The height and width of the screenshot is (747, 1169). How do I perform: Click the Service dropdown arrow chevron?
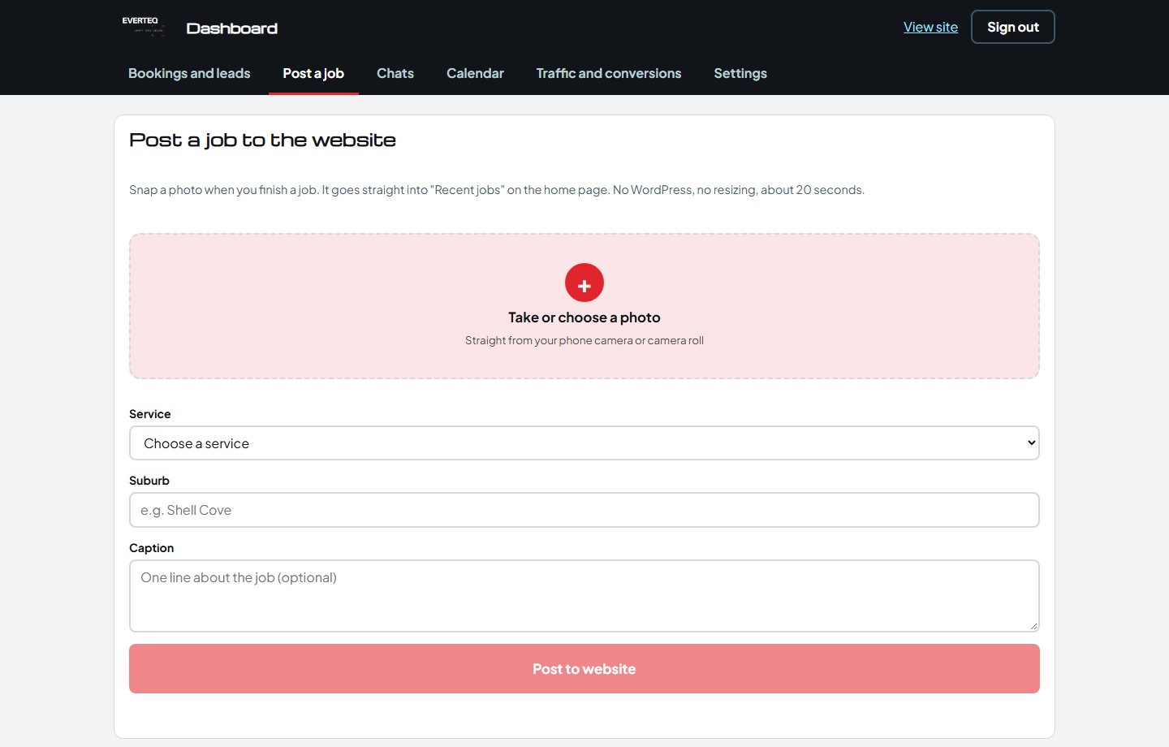point(1031,443)
